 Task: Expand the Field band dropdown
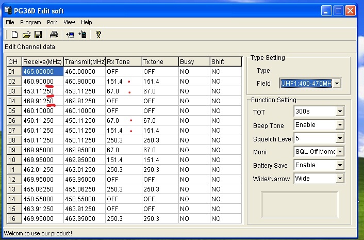click(x=337, y=83)
